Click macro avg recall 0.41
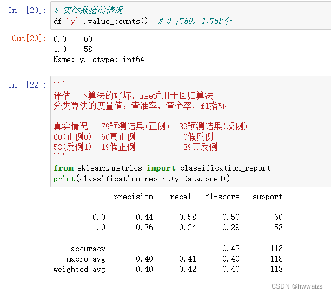 188,259
